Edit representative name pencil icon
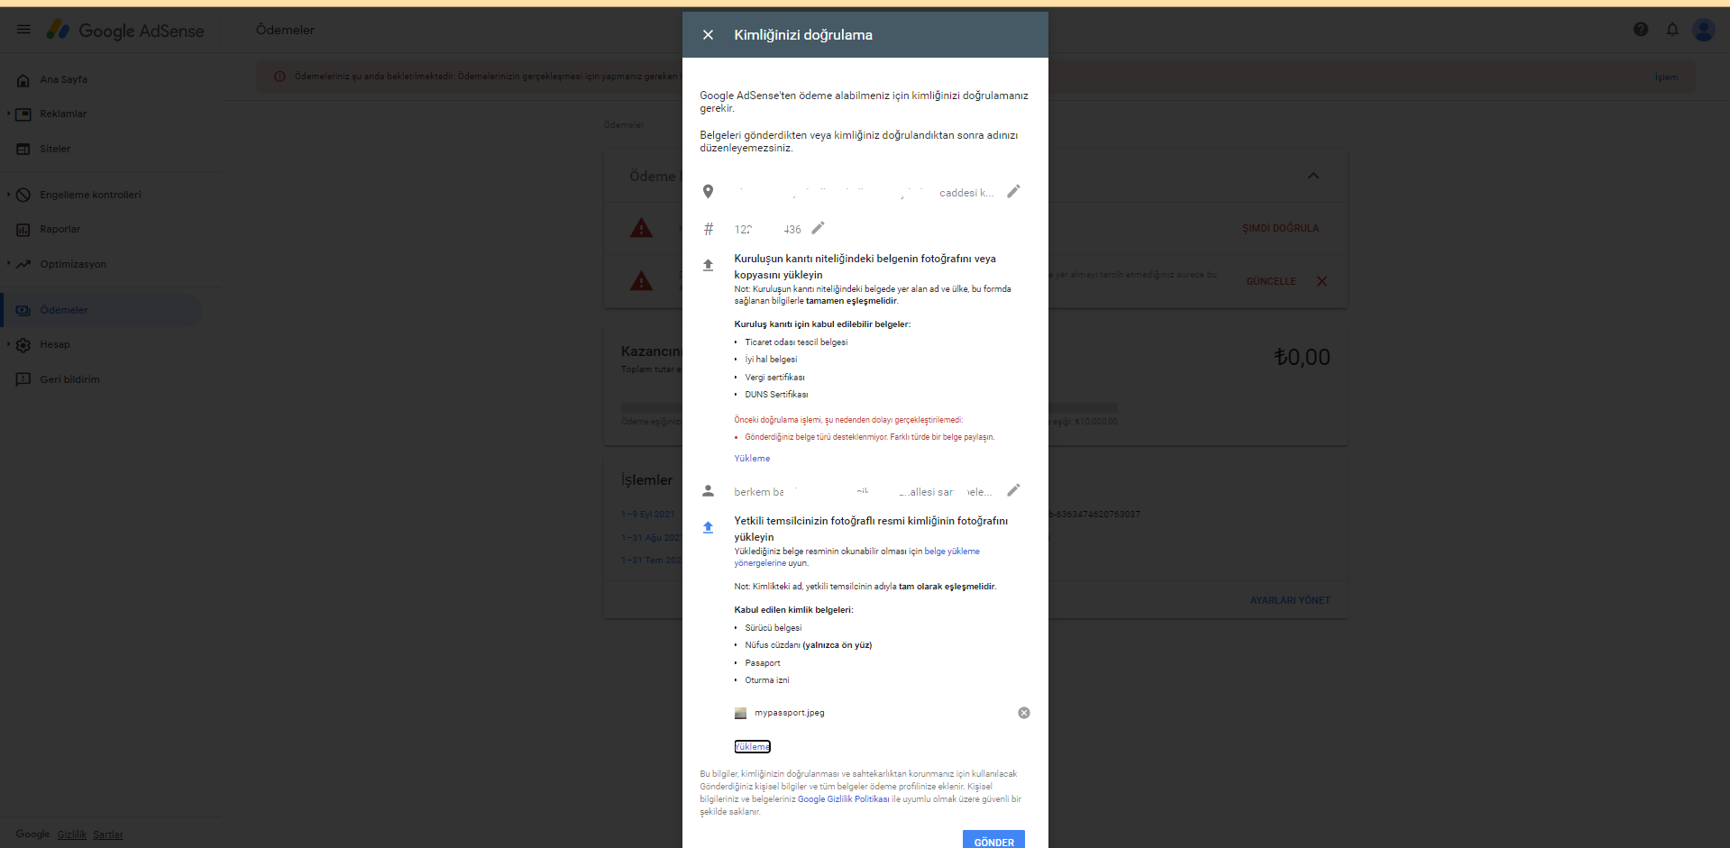Viewport: 1730px width, 848px height. [1013, 490]
